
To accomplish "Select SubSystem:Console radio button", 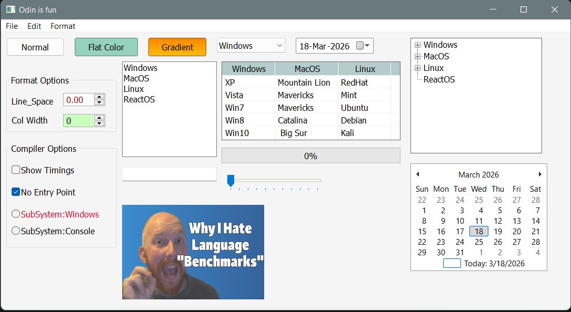I will click(16, 231).
